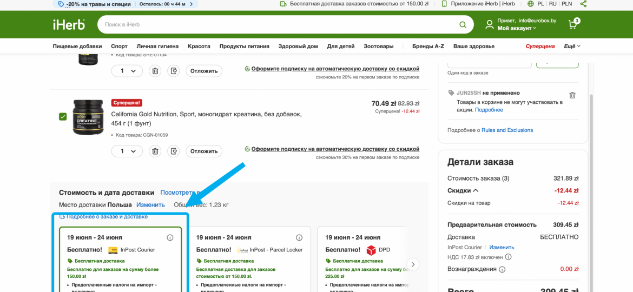Viewport: 633px width, 292px height.
Task: Click the red Суперцена! badge
Action: (x=127, y=103)
